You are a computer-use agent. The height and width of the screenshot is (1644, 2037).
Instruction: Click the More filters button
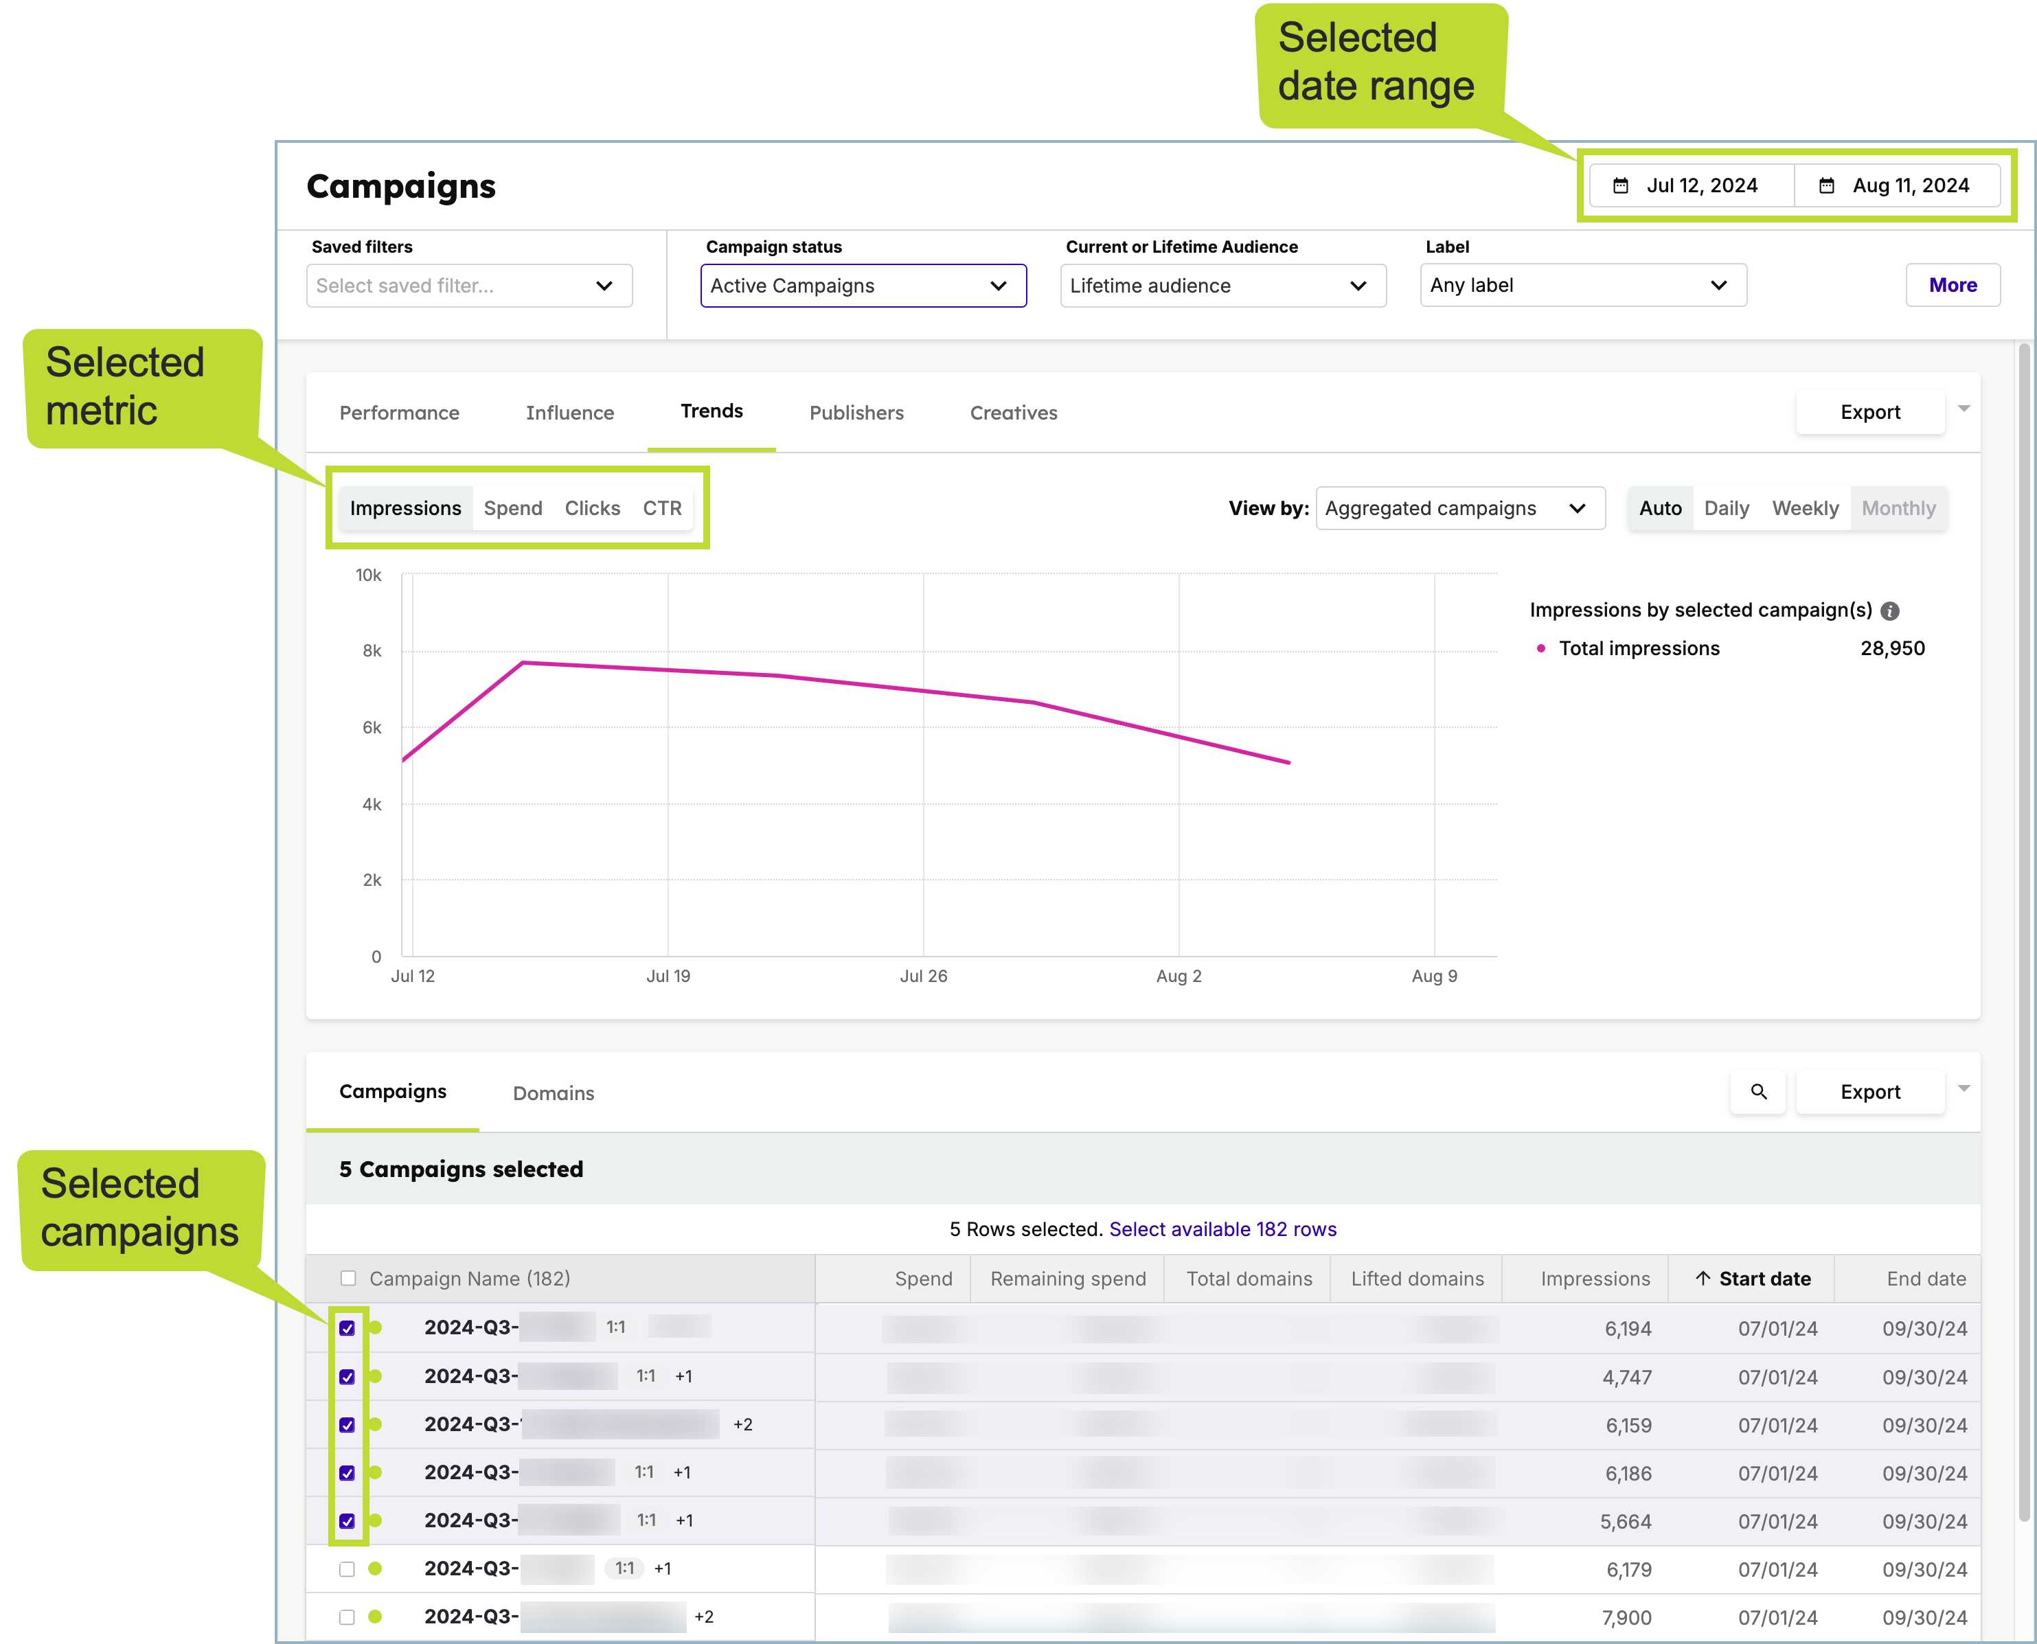[1952, 285]
